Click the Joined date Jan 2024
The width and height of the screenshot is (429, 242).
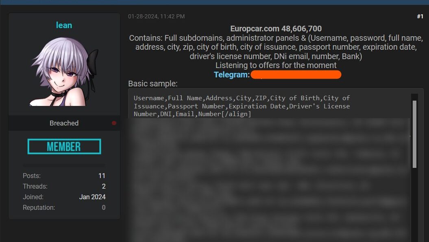tap(92, 197)
